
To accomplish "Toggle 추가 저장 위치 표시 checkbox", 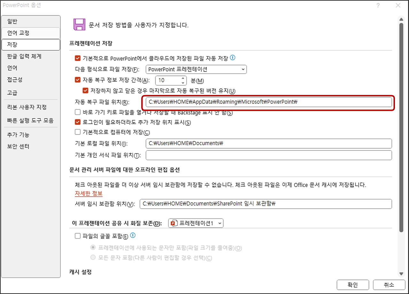I will (77, 122).
